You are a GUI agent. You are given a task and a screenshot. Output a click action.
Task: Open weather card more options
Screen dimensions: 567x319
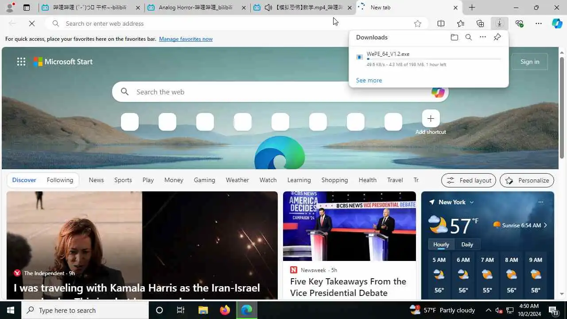point(540,202)
